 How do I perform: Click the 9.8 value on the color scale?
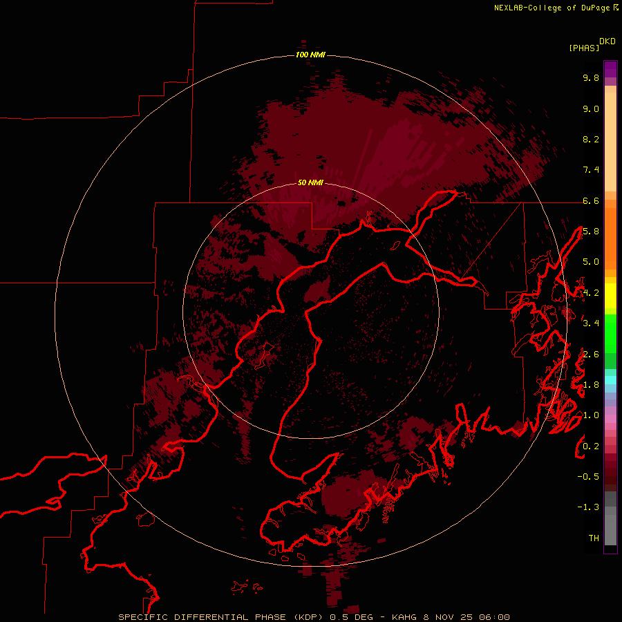pos(591,77)
